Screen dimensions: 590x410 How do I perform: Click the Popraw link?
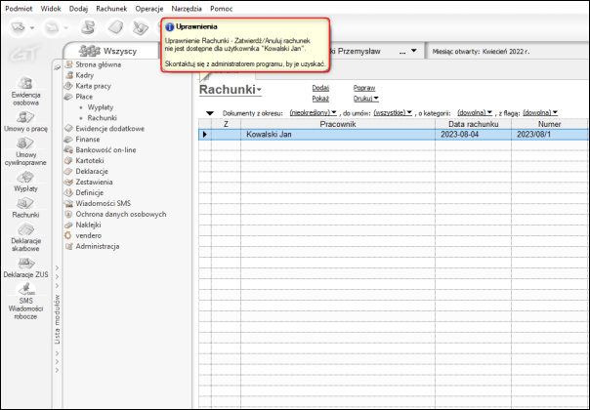[x=363, y=88]
